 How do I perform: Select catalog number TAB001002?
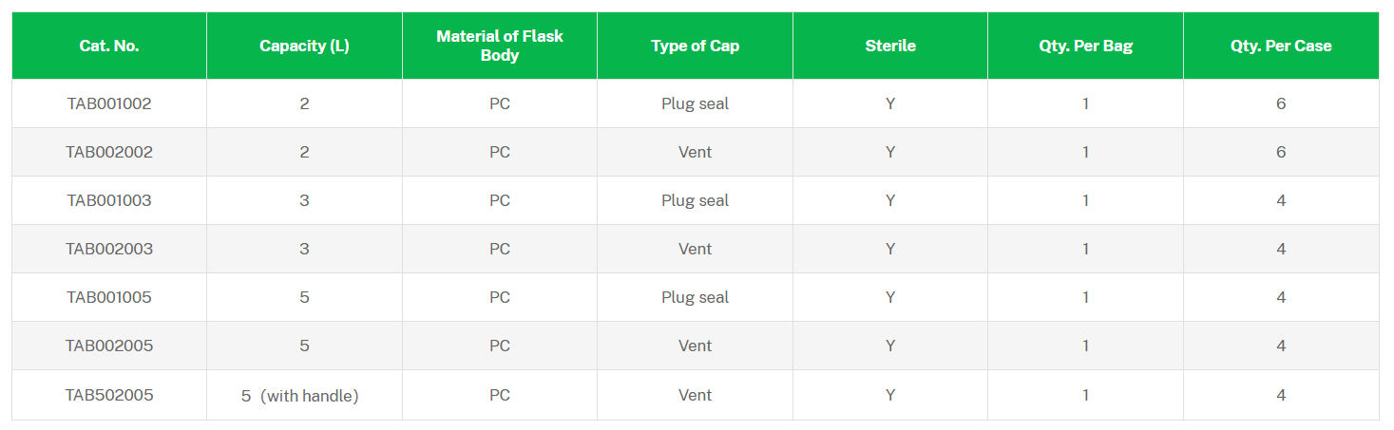109,103
